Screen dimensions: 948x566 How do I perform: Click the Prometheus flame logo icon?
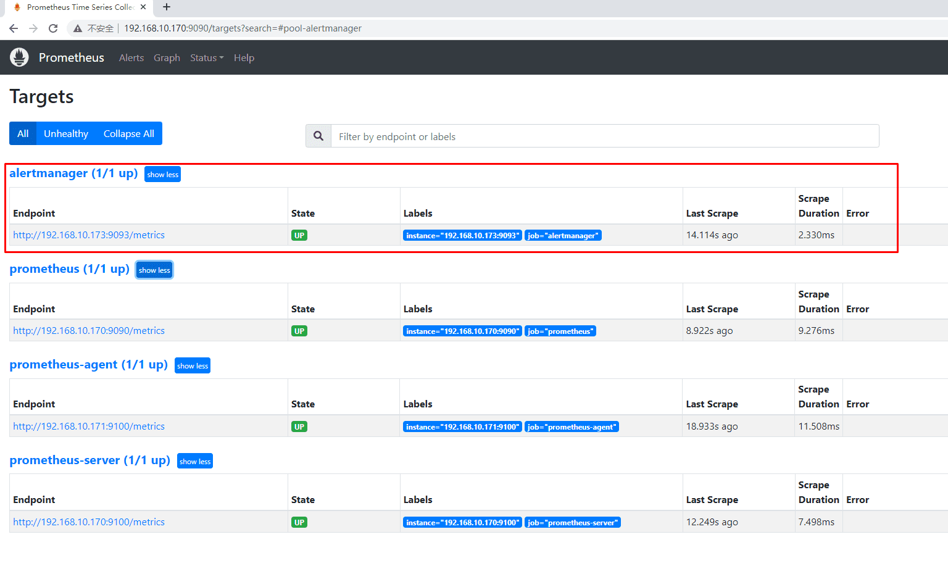point(19,57)
